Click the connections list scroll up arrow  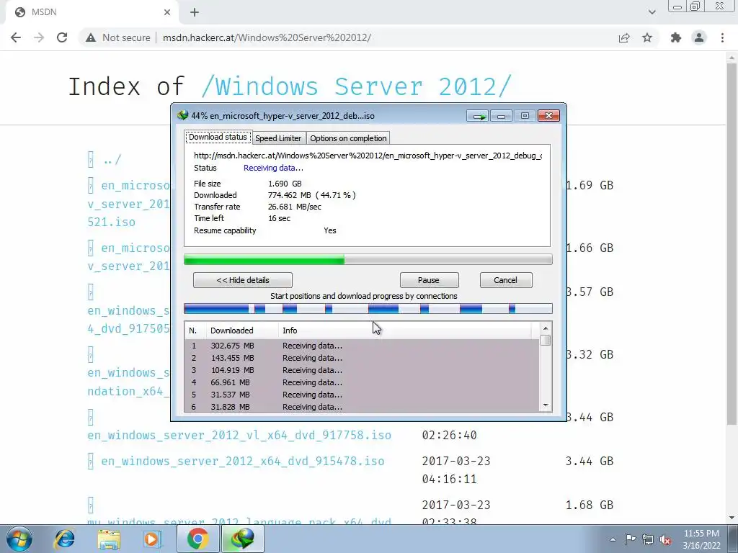tap(546, 328)
